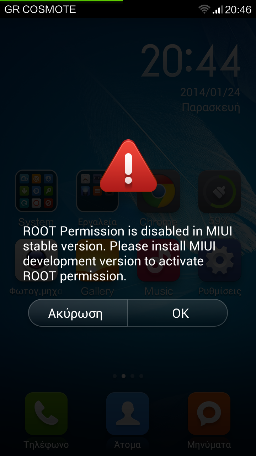256x456 pixels.
Task: Open the Άτομα contacts dock icon
Action: point(128,414)
